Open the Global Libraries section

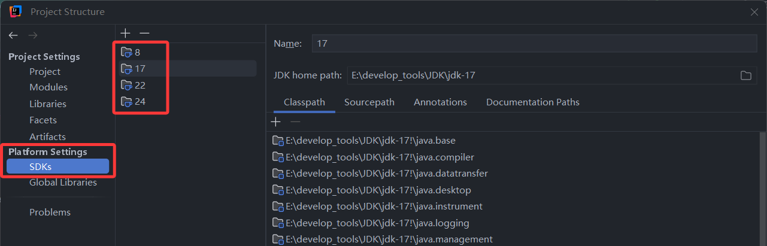tap(63, 183)
